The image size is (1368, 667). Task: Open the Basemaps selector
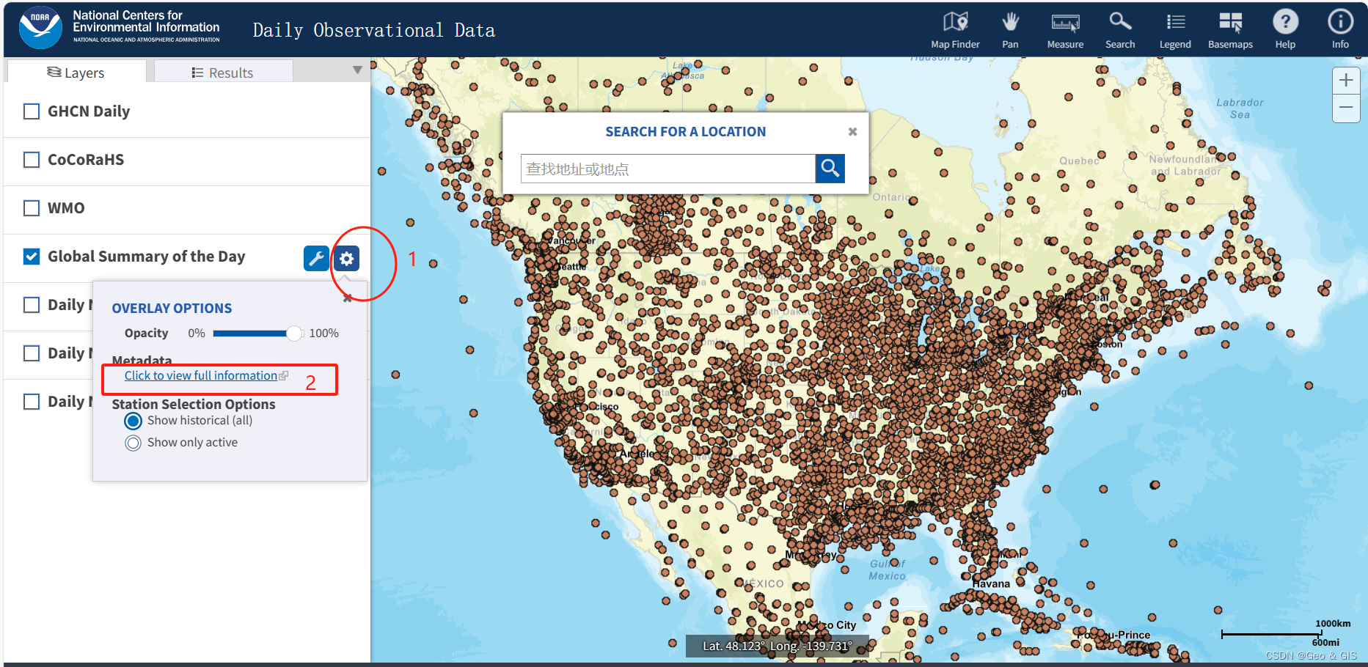(1230, 30)
